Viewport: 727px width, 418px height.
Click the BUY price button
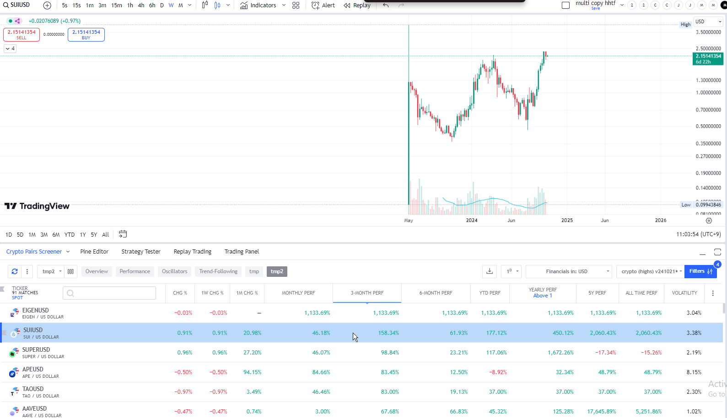(86, 35)
